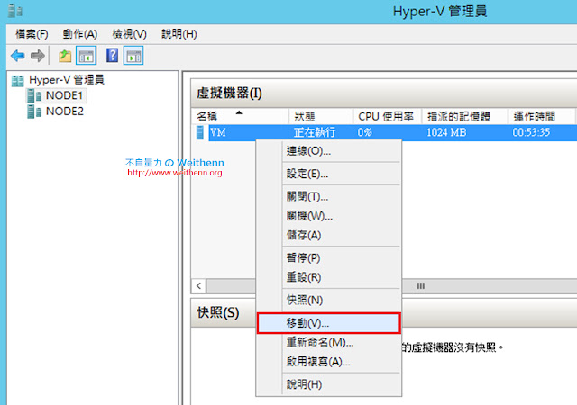Select NODE2 in the tree
This screenshot has width=577, height=405.
pos(65,112)
